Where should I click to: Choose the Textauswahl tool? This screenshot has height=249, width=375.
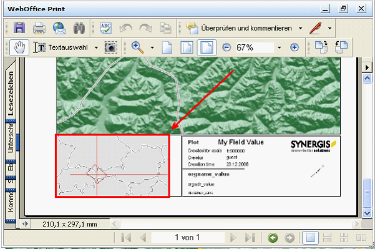(x=61, y=47)
